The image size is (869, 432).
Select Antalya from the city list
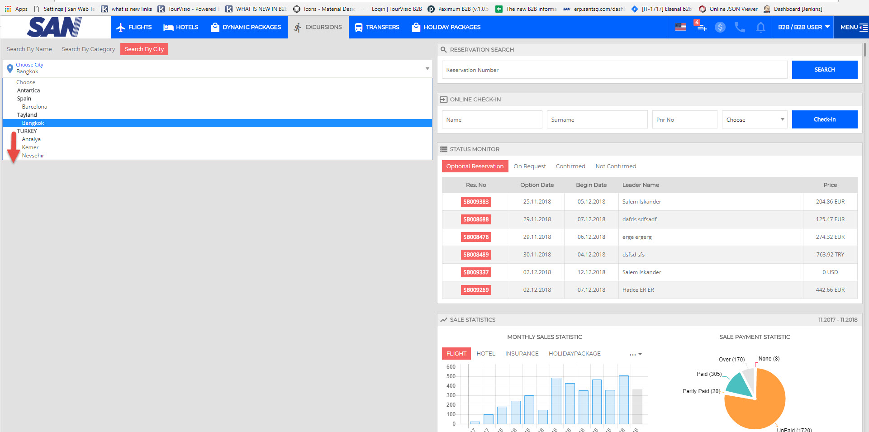click(31, 139)
